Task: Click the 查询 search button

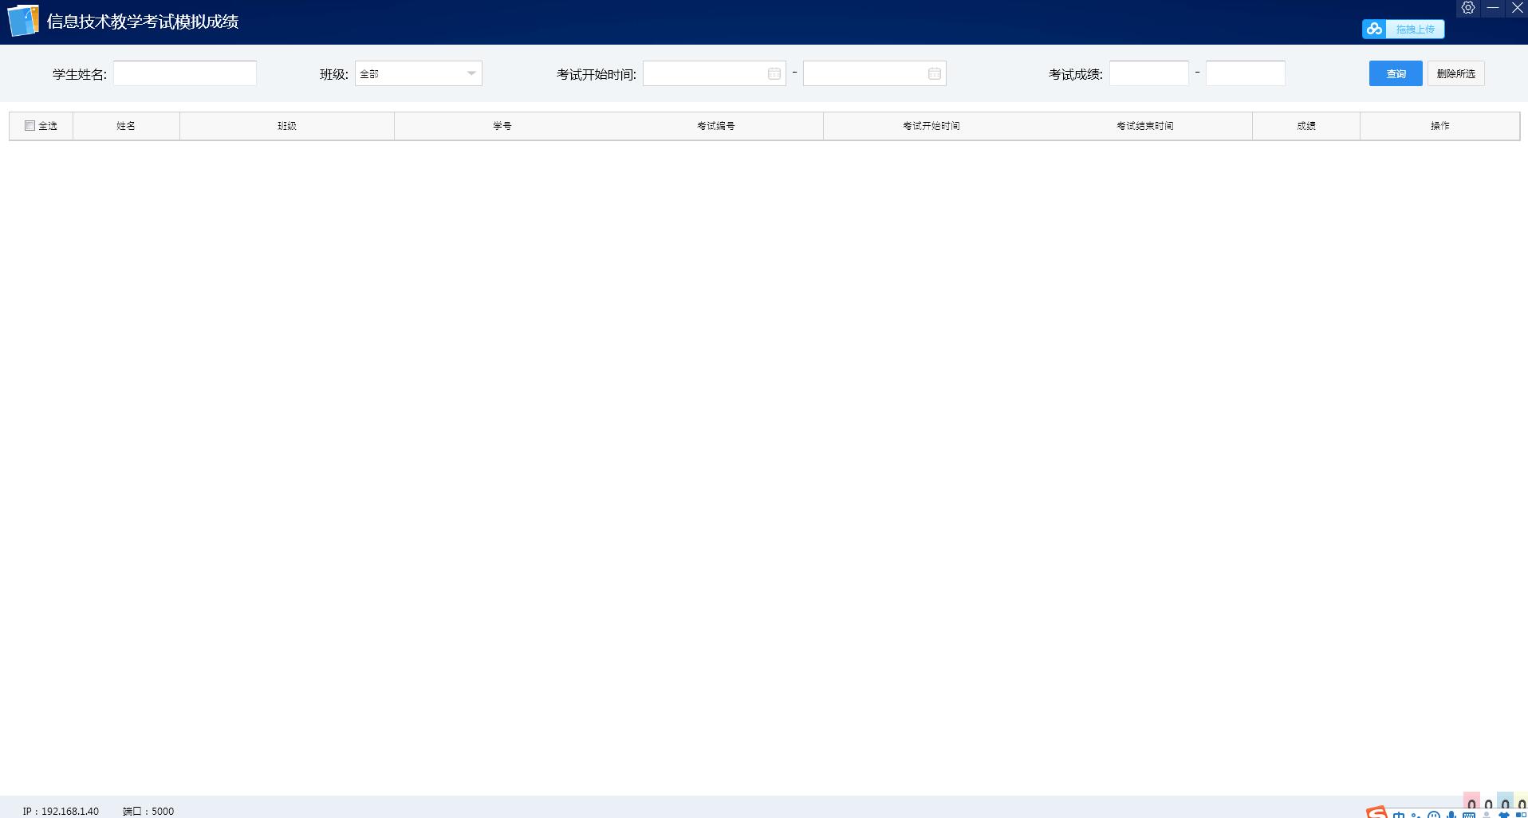Action: 1396,73
